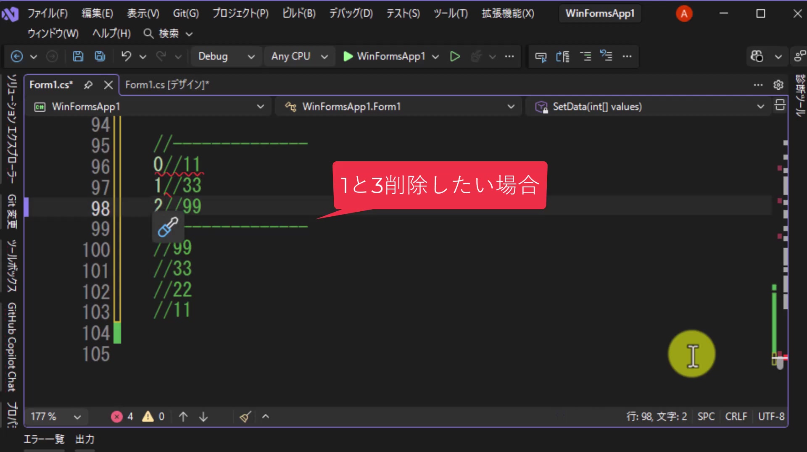
Task: Open the 177 % zoom level dropdown
Action: pos(55,417)
